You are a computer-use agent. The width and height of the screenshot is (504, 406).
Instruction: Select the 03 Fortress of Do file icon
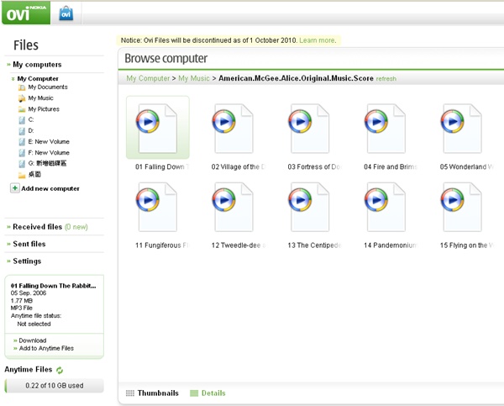click(x=309, y=128)
